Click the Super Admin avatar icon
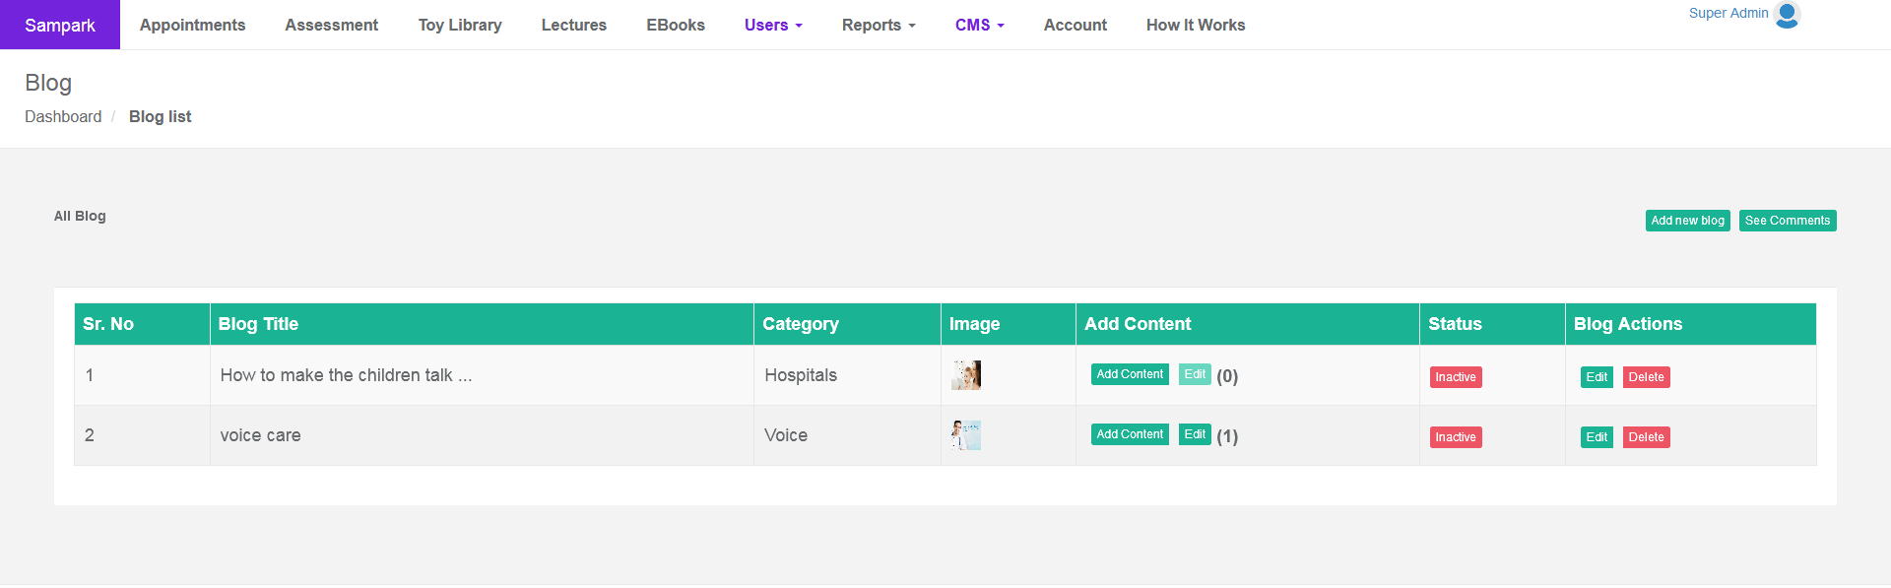This screenshot has width=1891, height=588. (x=1787, y=15)
